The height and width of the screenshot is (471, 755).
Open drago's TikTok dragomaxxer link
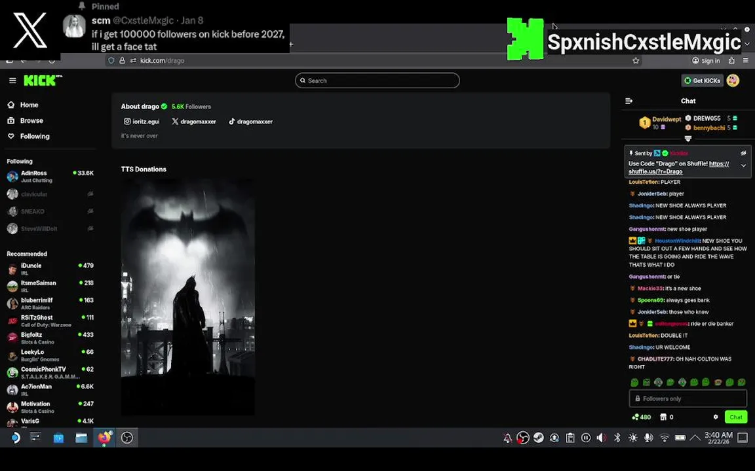[x=250, y=122]
